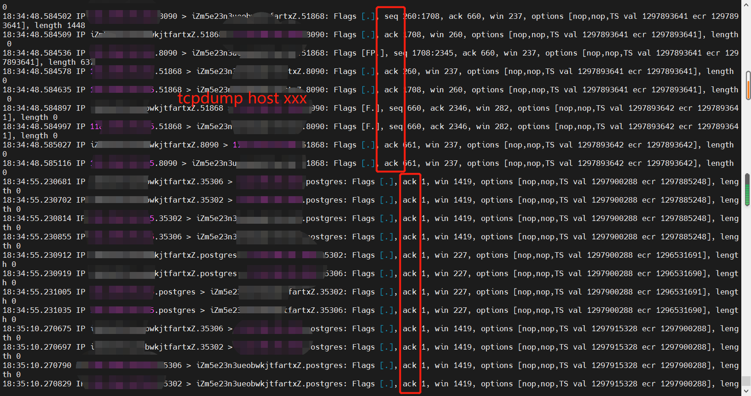Click timestamp 18:35:10.270829
751x396 pixels.
pos(37,384)
